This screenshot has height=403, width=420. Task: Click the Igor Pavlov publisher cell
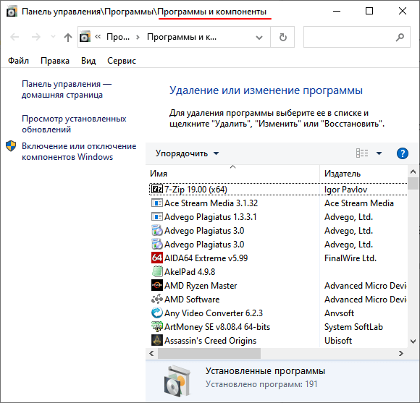click(x=345, y=190)
